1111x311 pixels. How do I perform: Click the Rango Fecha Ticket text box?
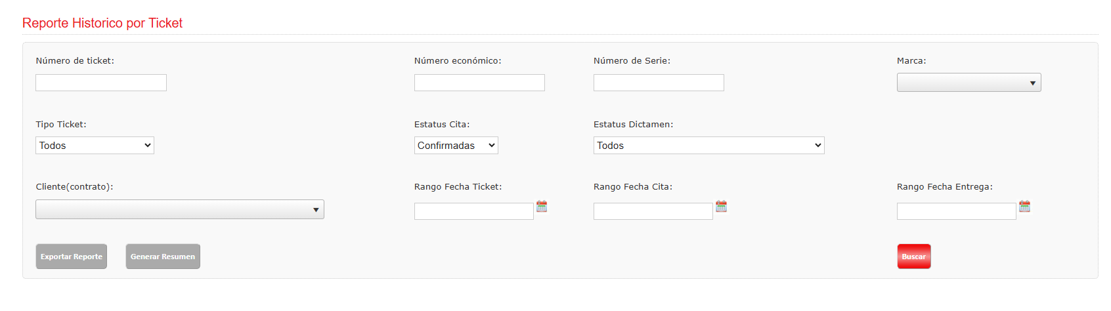(x=474, y=211)
